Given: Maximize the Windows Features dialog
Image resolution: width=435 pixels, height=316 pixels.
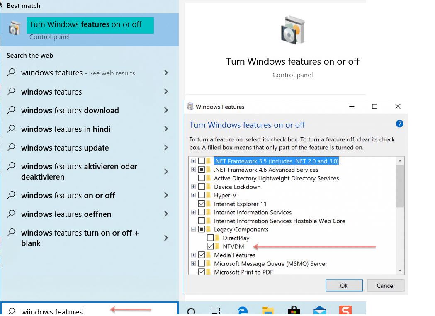Looking at the screenshot, I should [374, 107].
